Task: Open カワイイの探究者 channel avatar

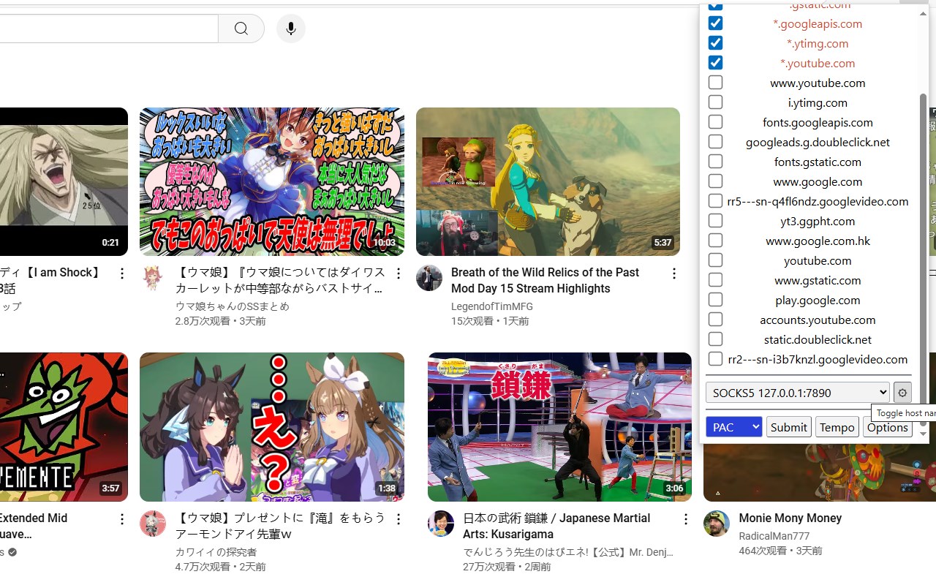Action: (x=152, y=524)
